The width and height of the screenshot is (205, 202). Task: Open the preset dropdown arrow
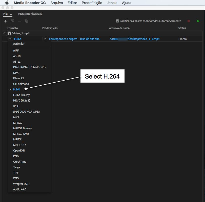(45, 39)
